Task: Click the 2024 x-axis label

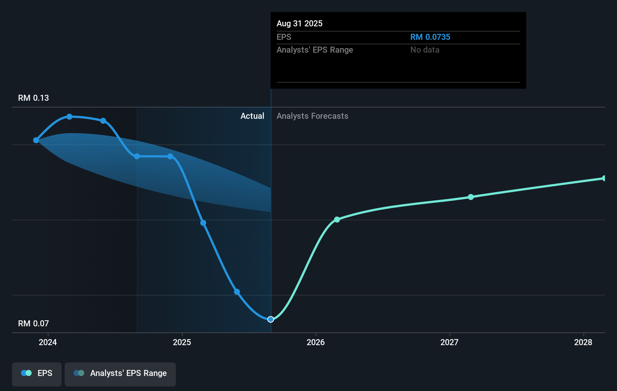Action: [48, 342]
